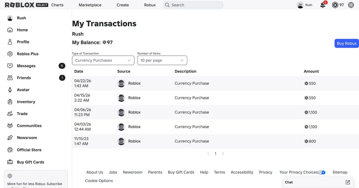Open the Avatar sidebar icon
Viewport: 359px width, 188px height.
pos(10,90)
